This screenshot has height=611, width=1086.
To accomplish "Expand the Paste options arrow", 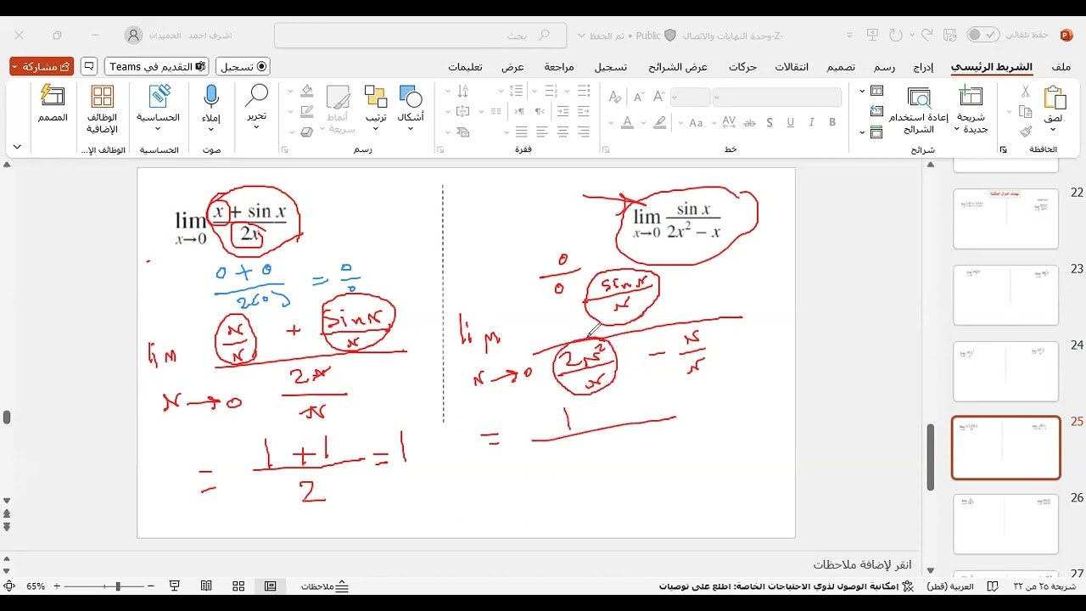I will coord(1053,131).
